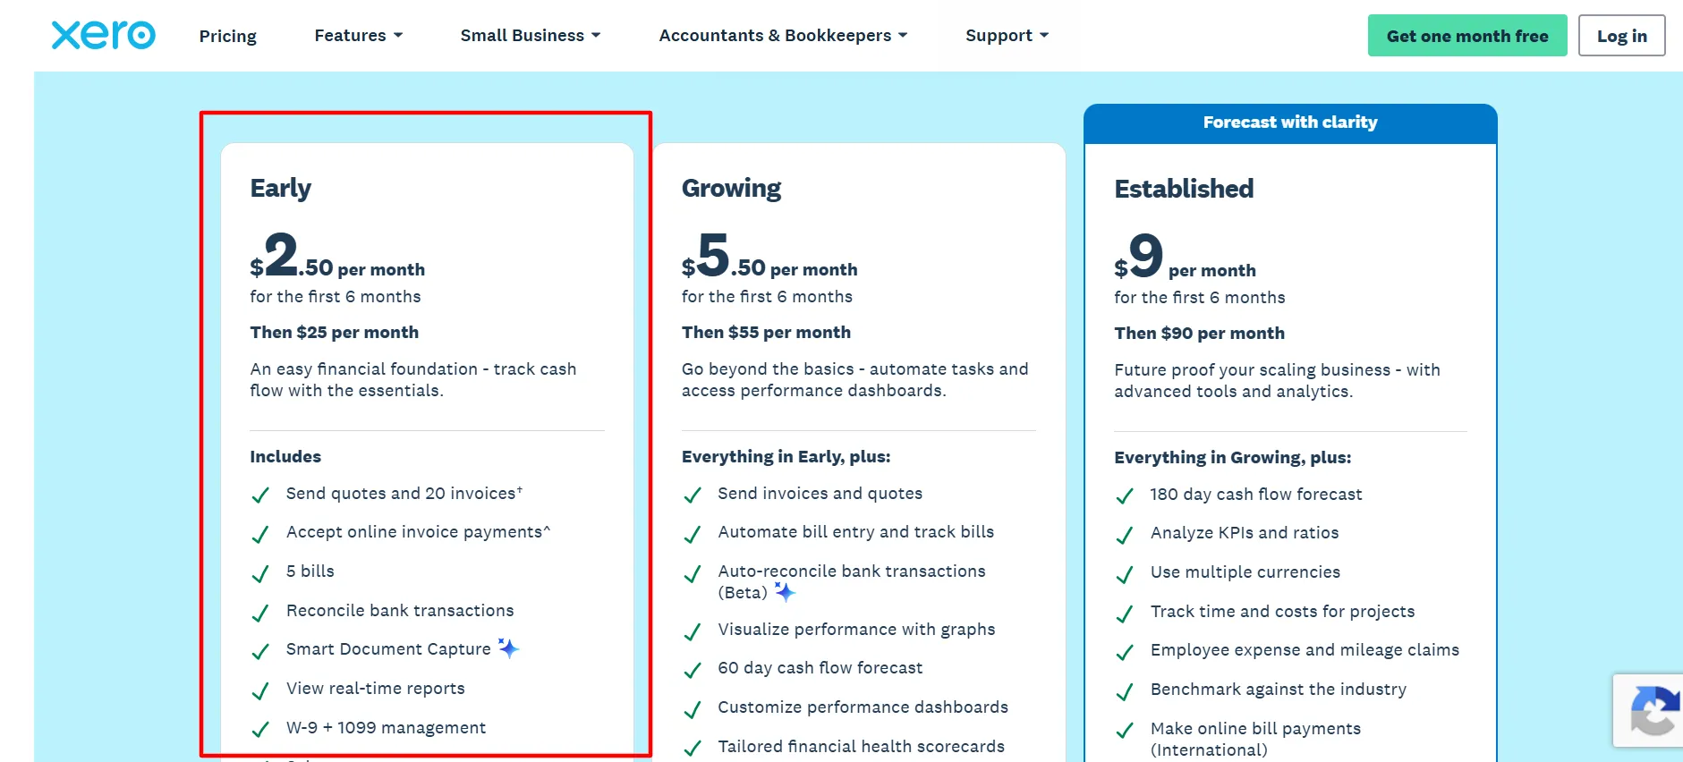Click the Employee expense and mileage claims text
The height and width of the screenshot is (762, 1683).
(x=1305, y=650)
